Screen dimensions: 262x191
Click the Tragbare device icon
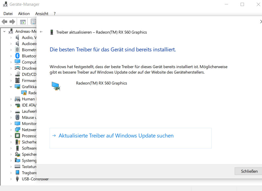click(17, 172)
